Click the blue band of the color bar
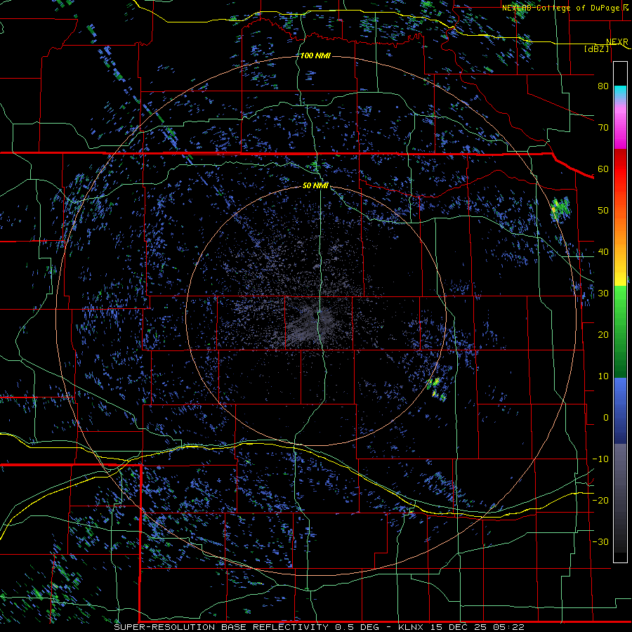Image resolution: width=632 pixels, height=632 pixels. [620, 410]
